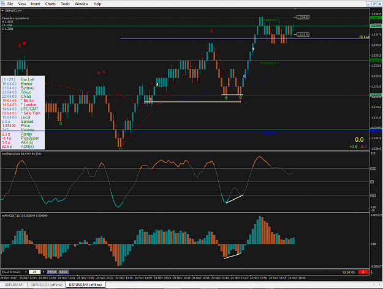Open the Tools menu
This screenshot has height=289, width=383.
[x=65, y=4]
